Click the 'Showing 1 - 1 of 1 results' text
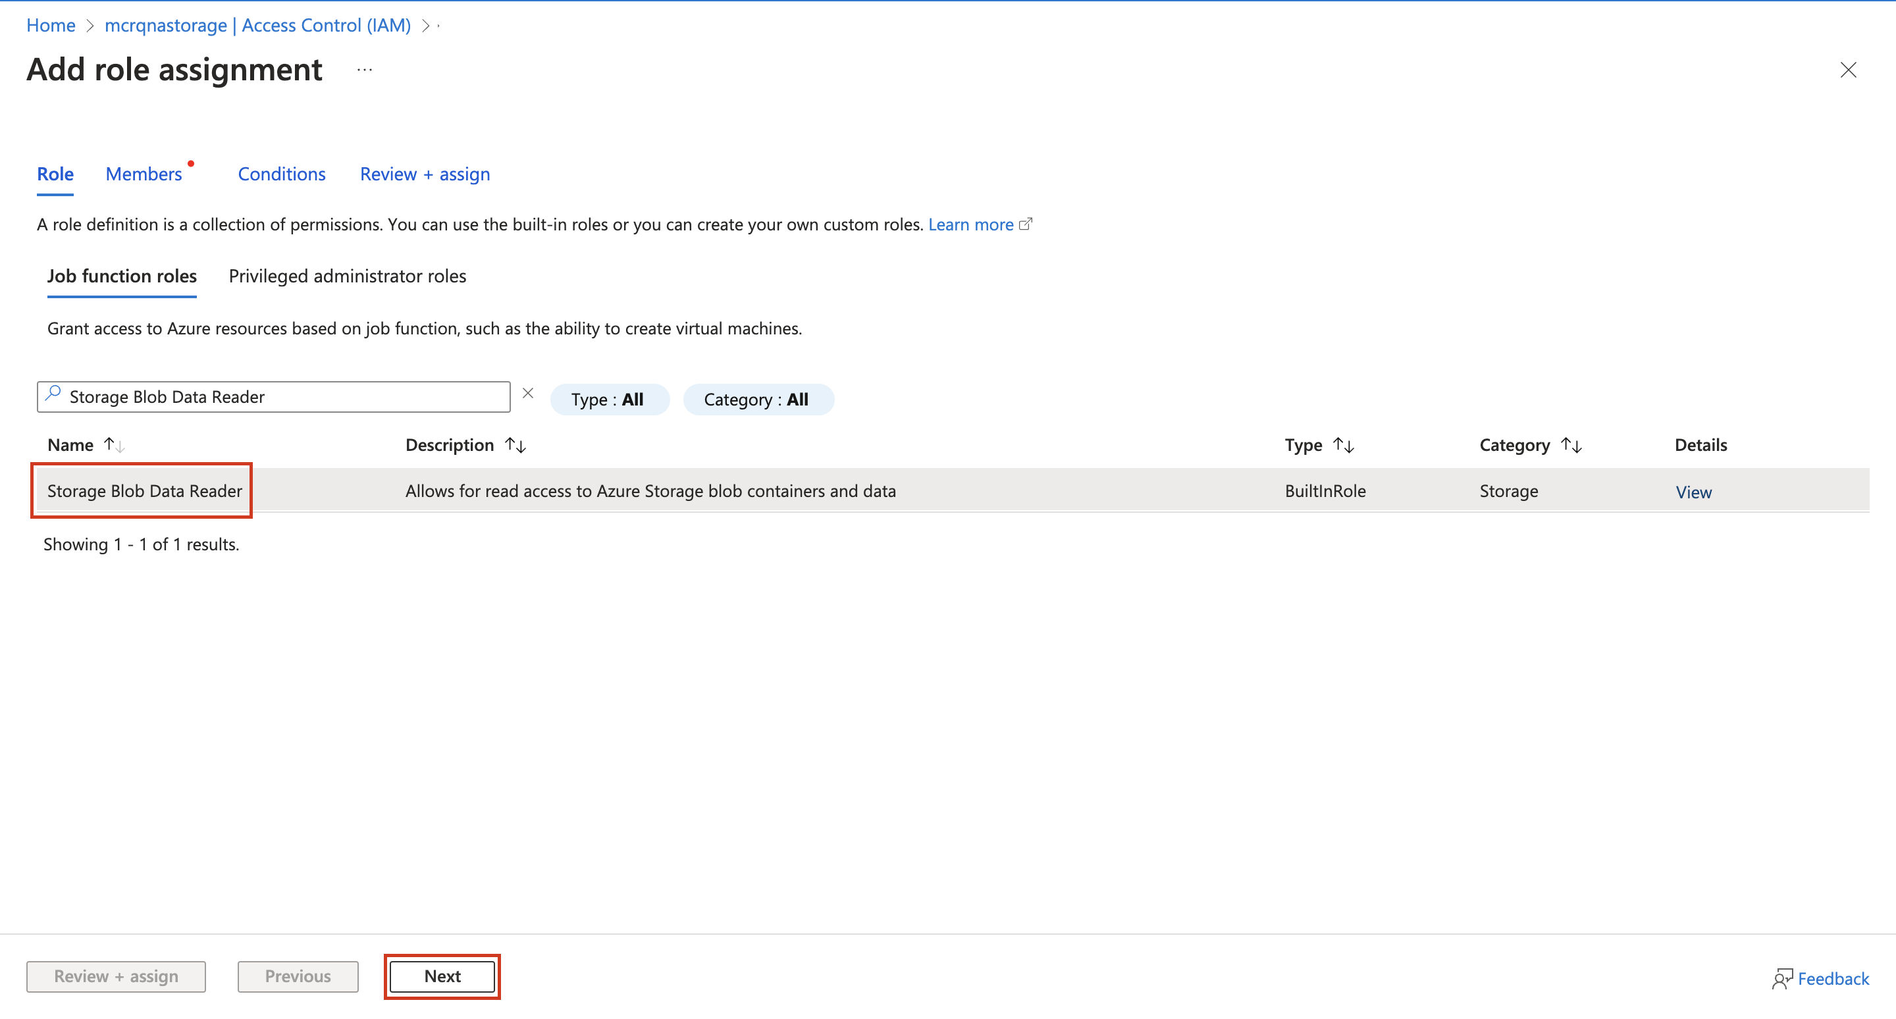Image resolution: width=1896 pixels, height=1019 pixels. [x=142, y=544]
